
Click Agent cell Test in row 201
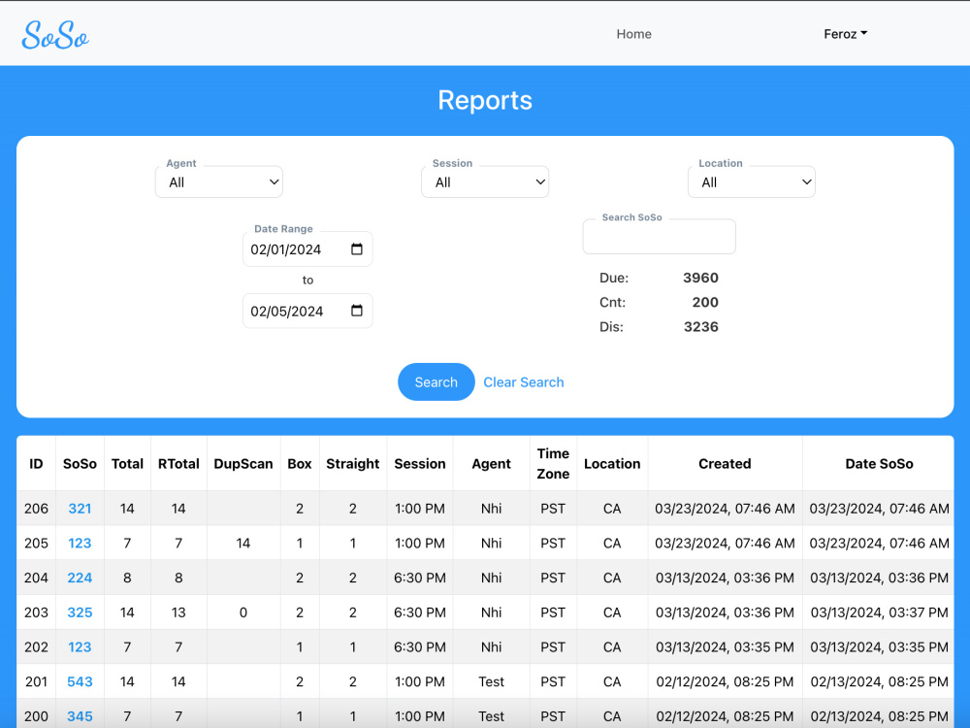[x=491, y=681]
